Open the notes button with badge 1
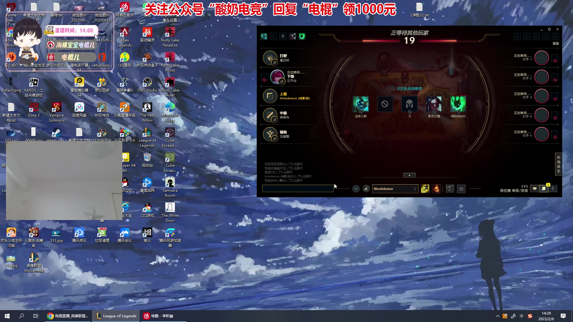 point(544,188)
